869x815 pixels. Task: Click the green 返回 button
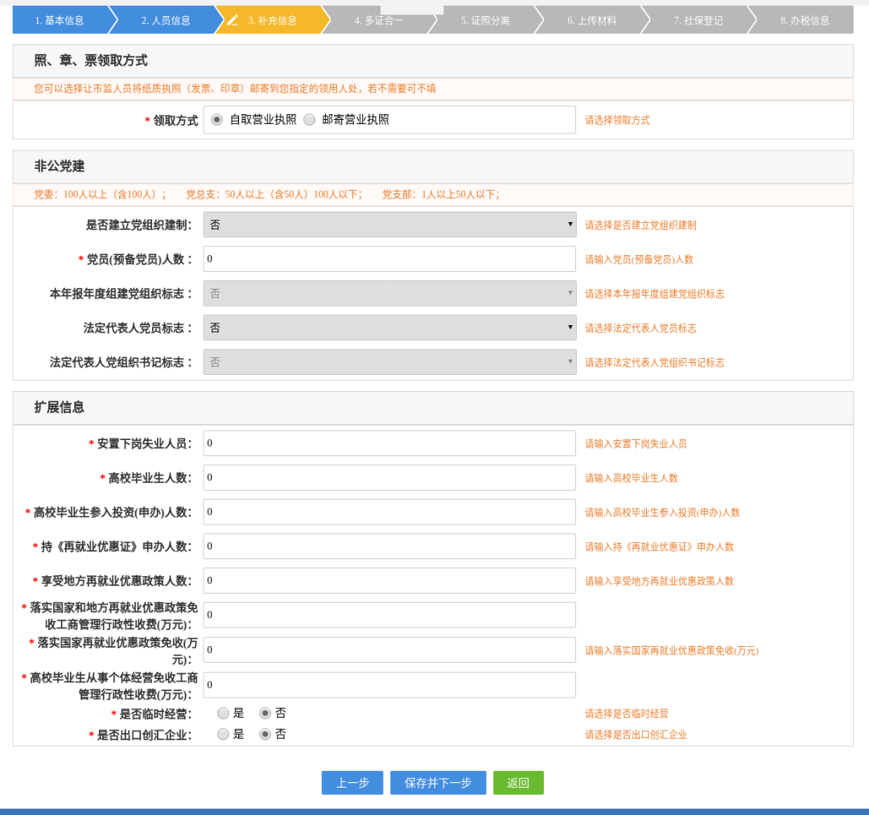click(518, 783)
